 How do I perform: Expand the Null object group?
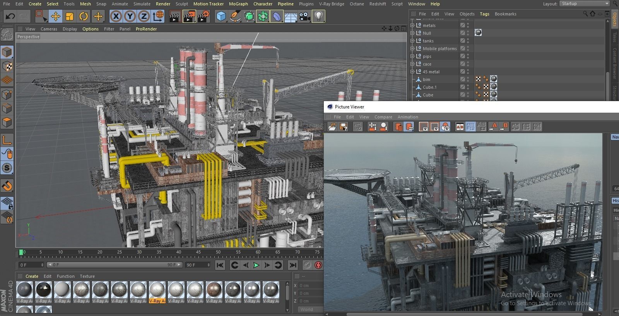click(x=412, y=33)
